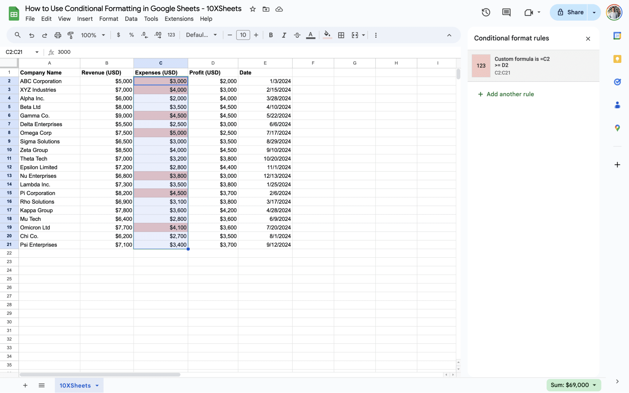Undo the last action
Screen dimensions: 629x393
click(x=32, y=35)
